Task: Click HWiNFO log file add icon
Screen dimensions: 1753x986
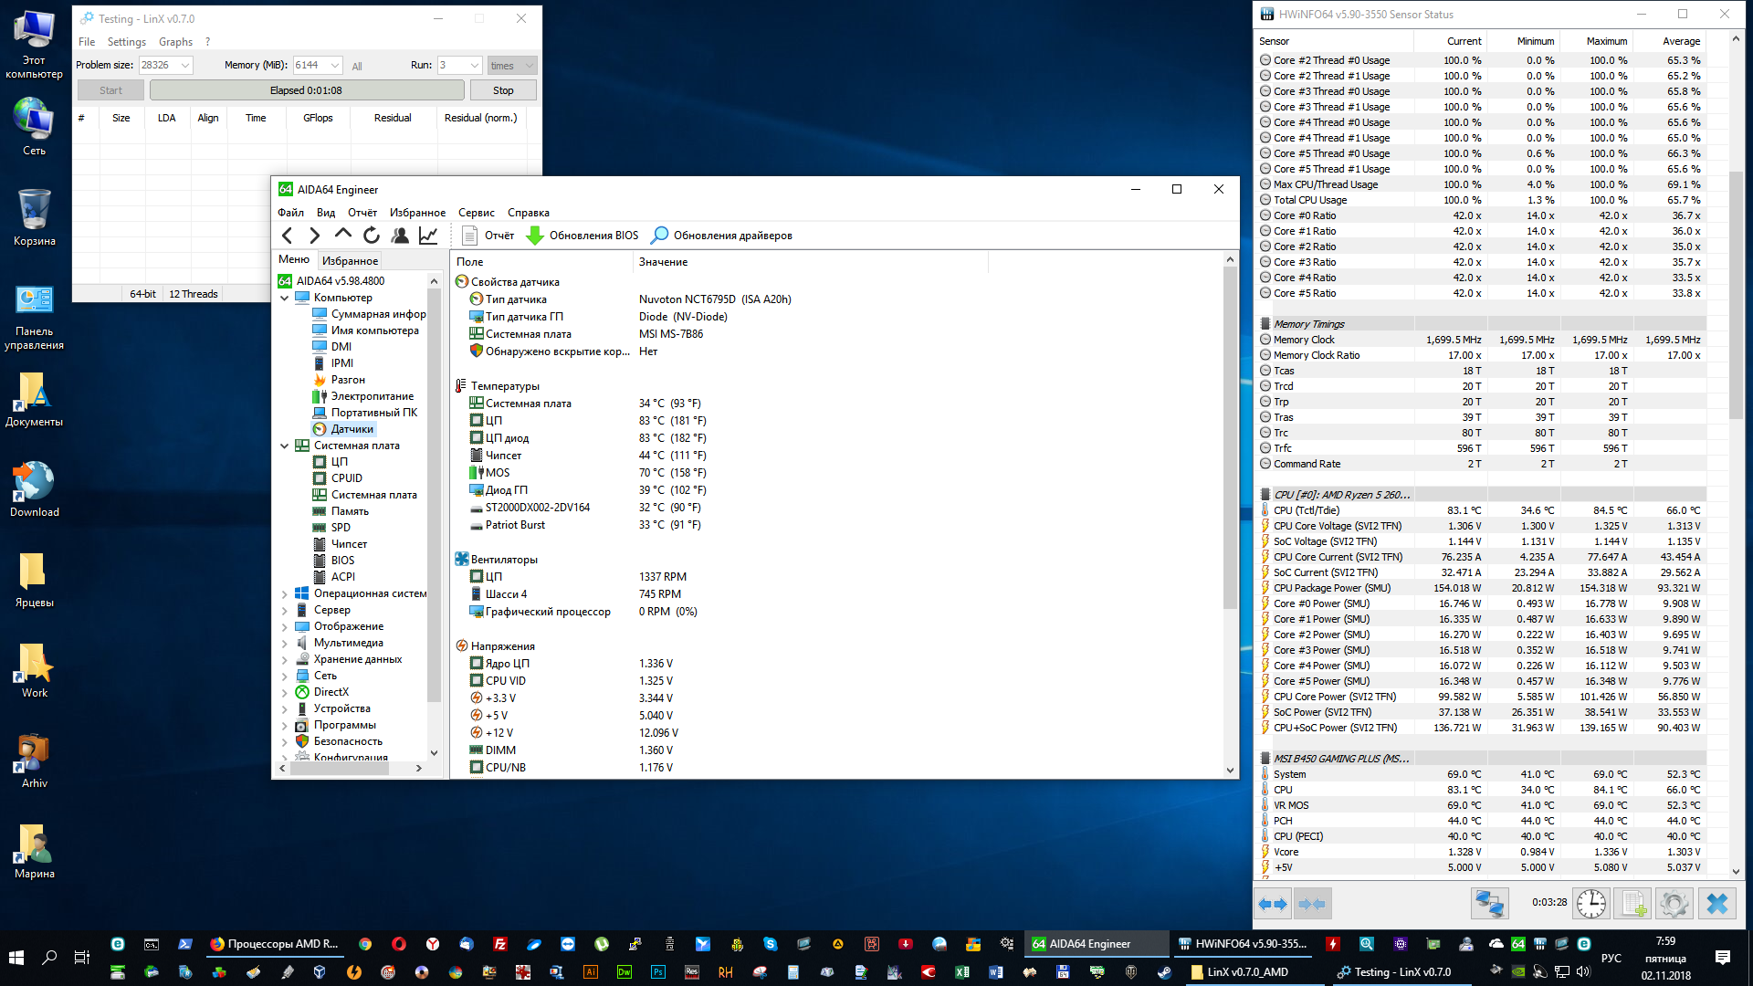Action: point(1632,903)
